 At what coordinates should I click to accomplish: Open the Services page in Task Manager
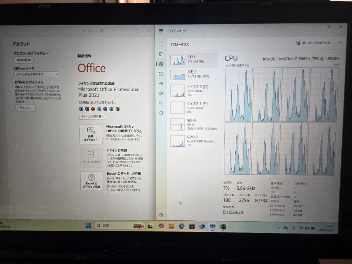click(161, 113)
